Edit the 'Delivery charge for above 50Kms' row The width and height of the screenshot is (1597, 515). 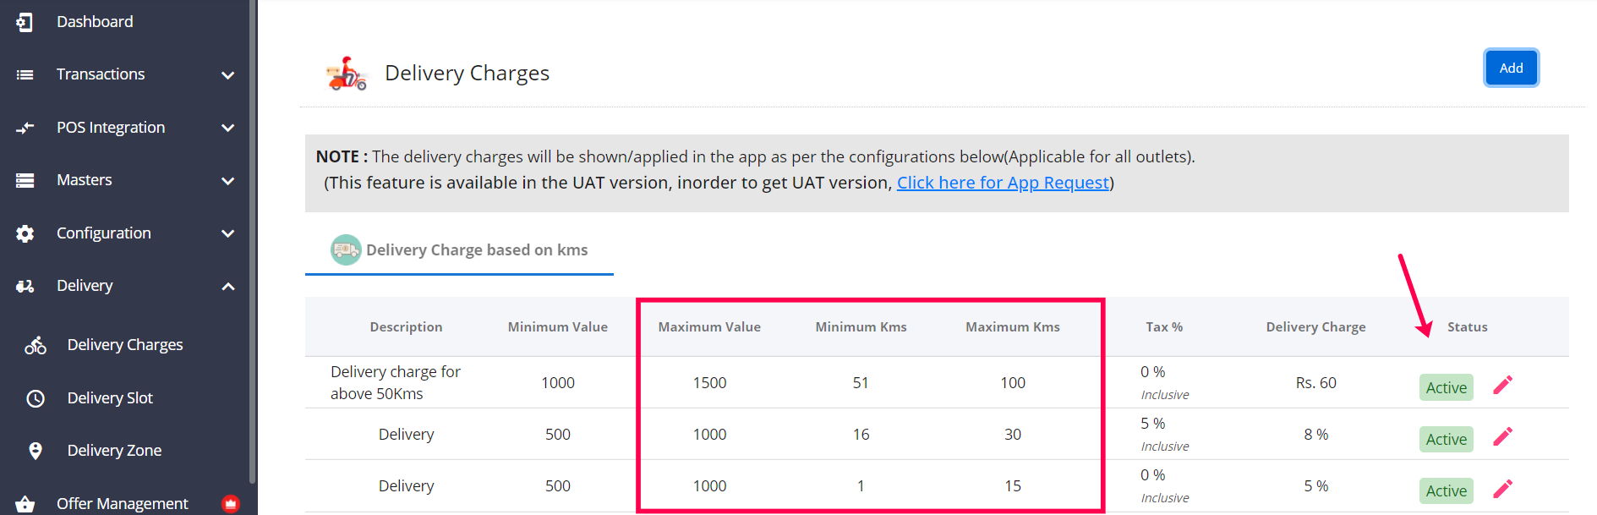(1502, 385)
